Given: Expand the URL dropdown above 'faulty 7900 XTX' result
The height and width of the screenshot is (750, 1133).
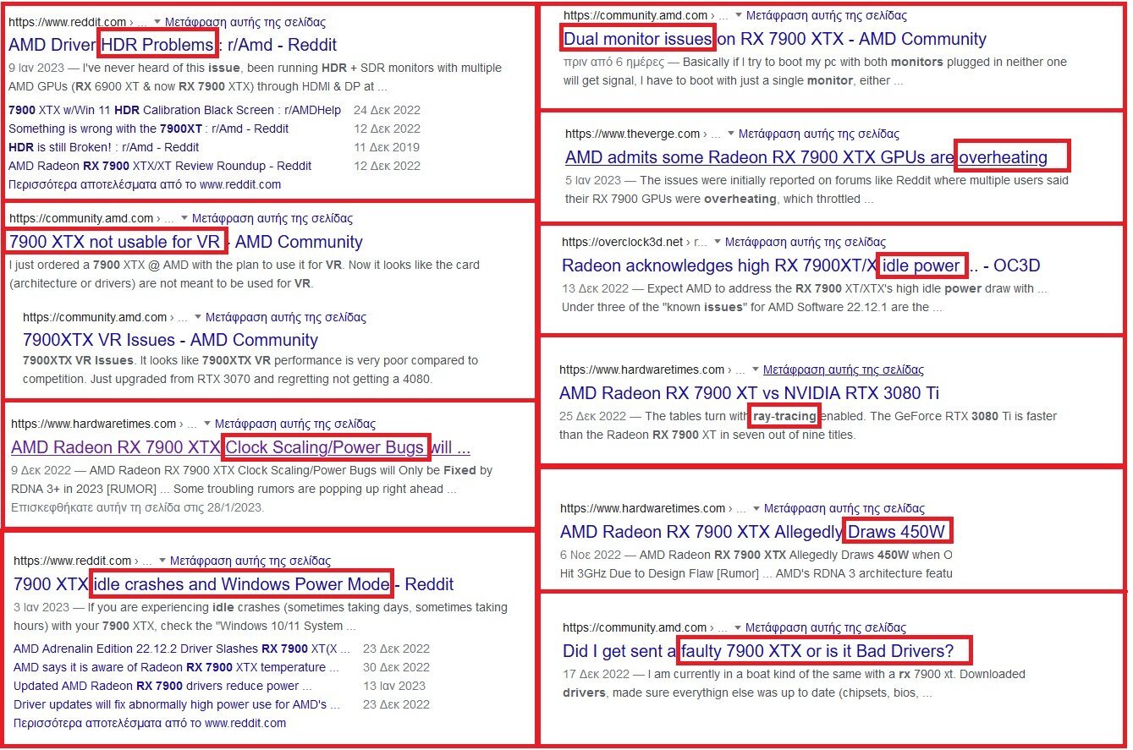Looking at the screenshot, I should pyautogui.click(x=738, y=628).
